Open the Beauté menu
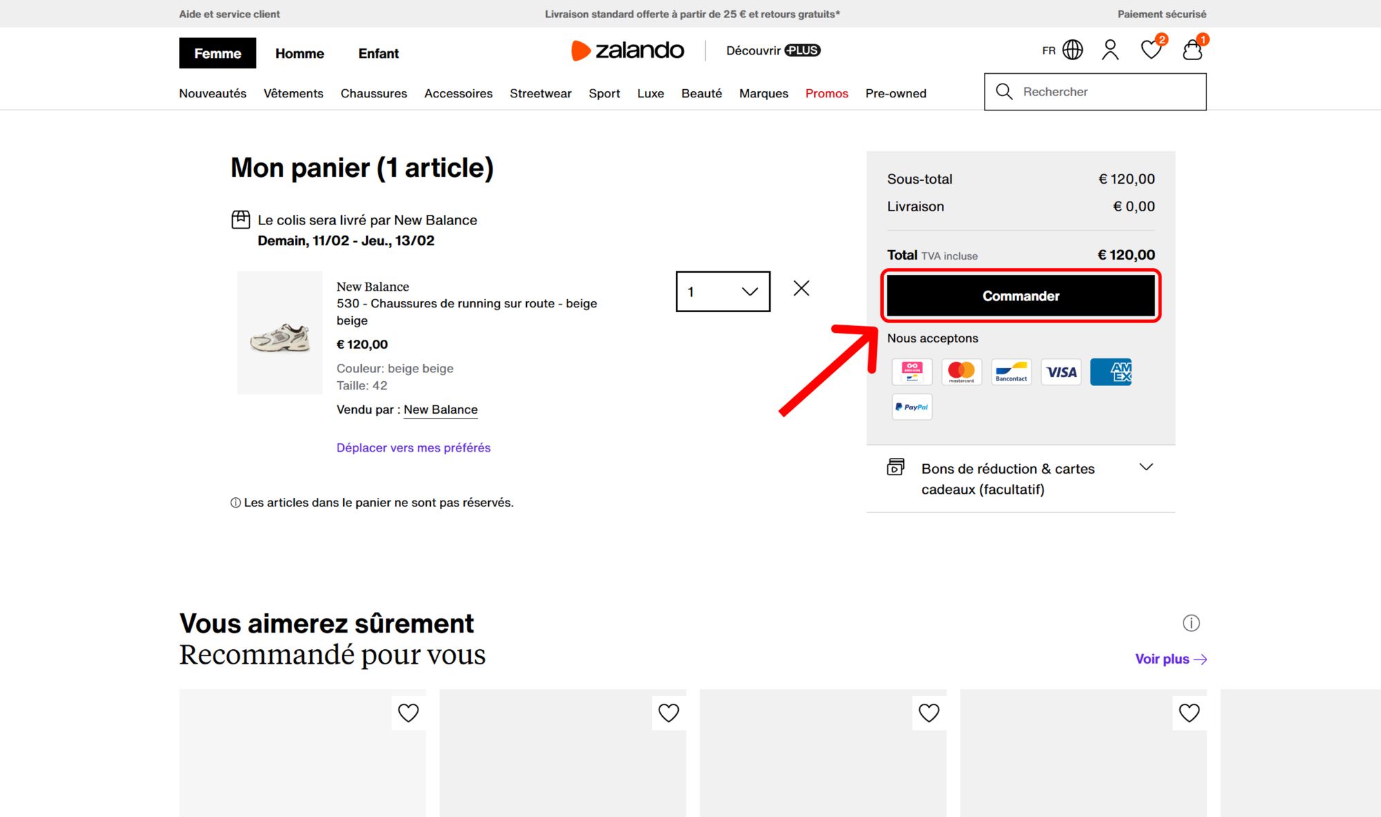 pos(702,93)
